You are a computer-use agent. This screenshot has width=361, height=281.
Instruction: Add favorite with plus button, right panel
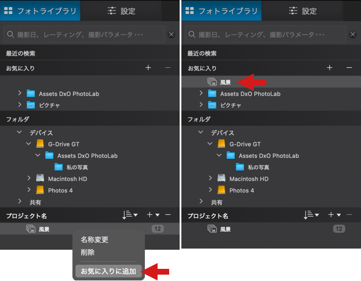click(x=330, y=68)
